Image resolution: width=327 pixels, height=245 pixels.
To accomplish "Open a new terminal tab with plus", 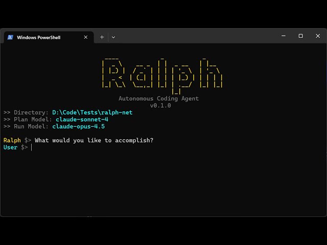I will [x=102, y=37].
